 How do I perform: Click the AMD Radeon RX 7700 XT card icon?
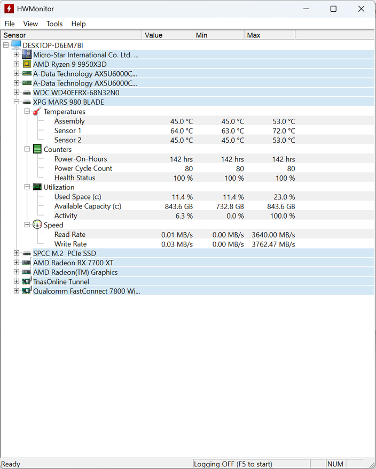[27, 263]
